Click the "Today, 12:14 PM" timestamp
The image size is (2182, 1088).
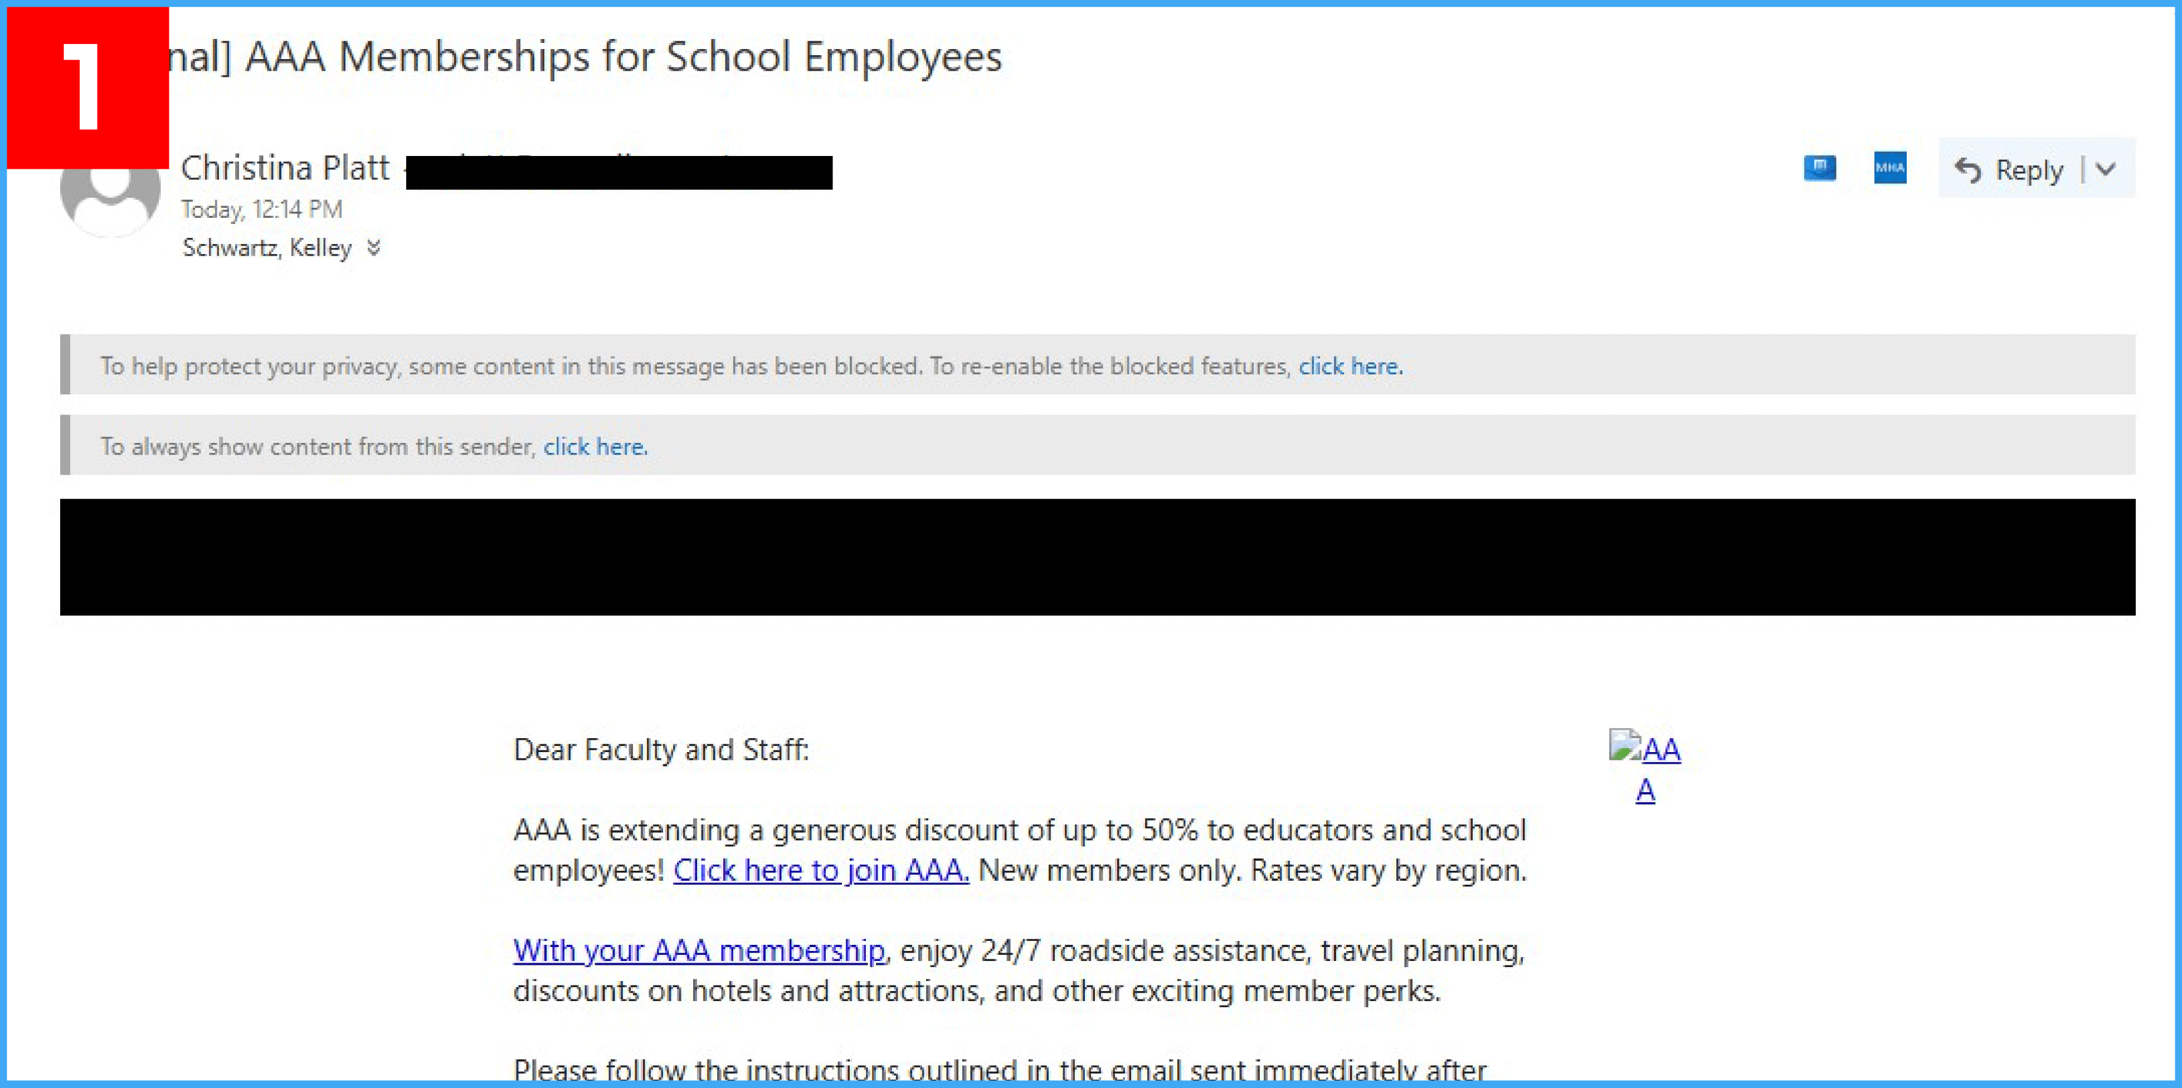[262, 209]
